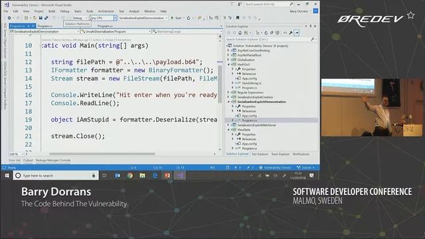The width and height of the screenshot is (425, 239).
Task: Switch to the third Program.cs editor tab
Action: pyautogui.click(x=105, y=26)
